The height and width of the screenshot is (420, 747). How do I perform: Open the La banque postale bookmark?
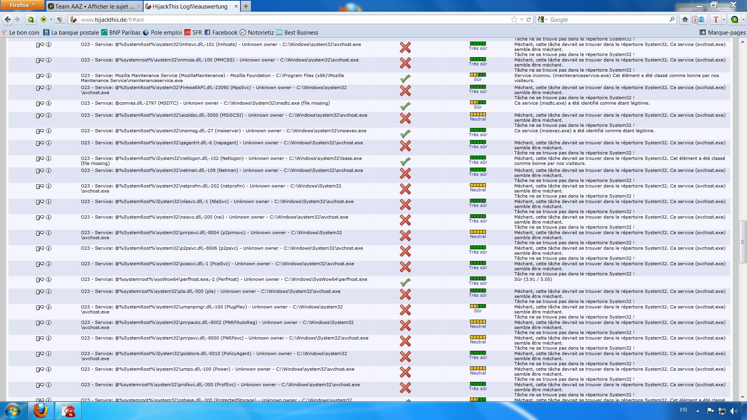71,33
